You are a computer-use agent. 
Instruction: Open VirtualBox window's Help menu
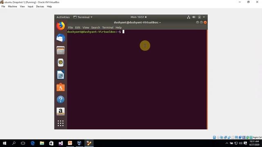point(49,7)
